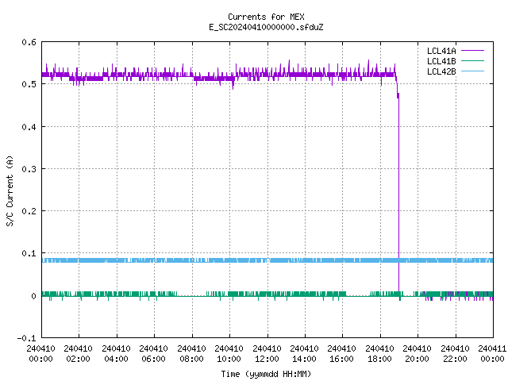Click the y-axis tick value 0.1

(x=29, y=253)
